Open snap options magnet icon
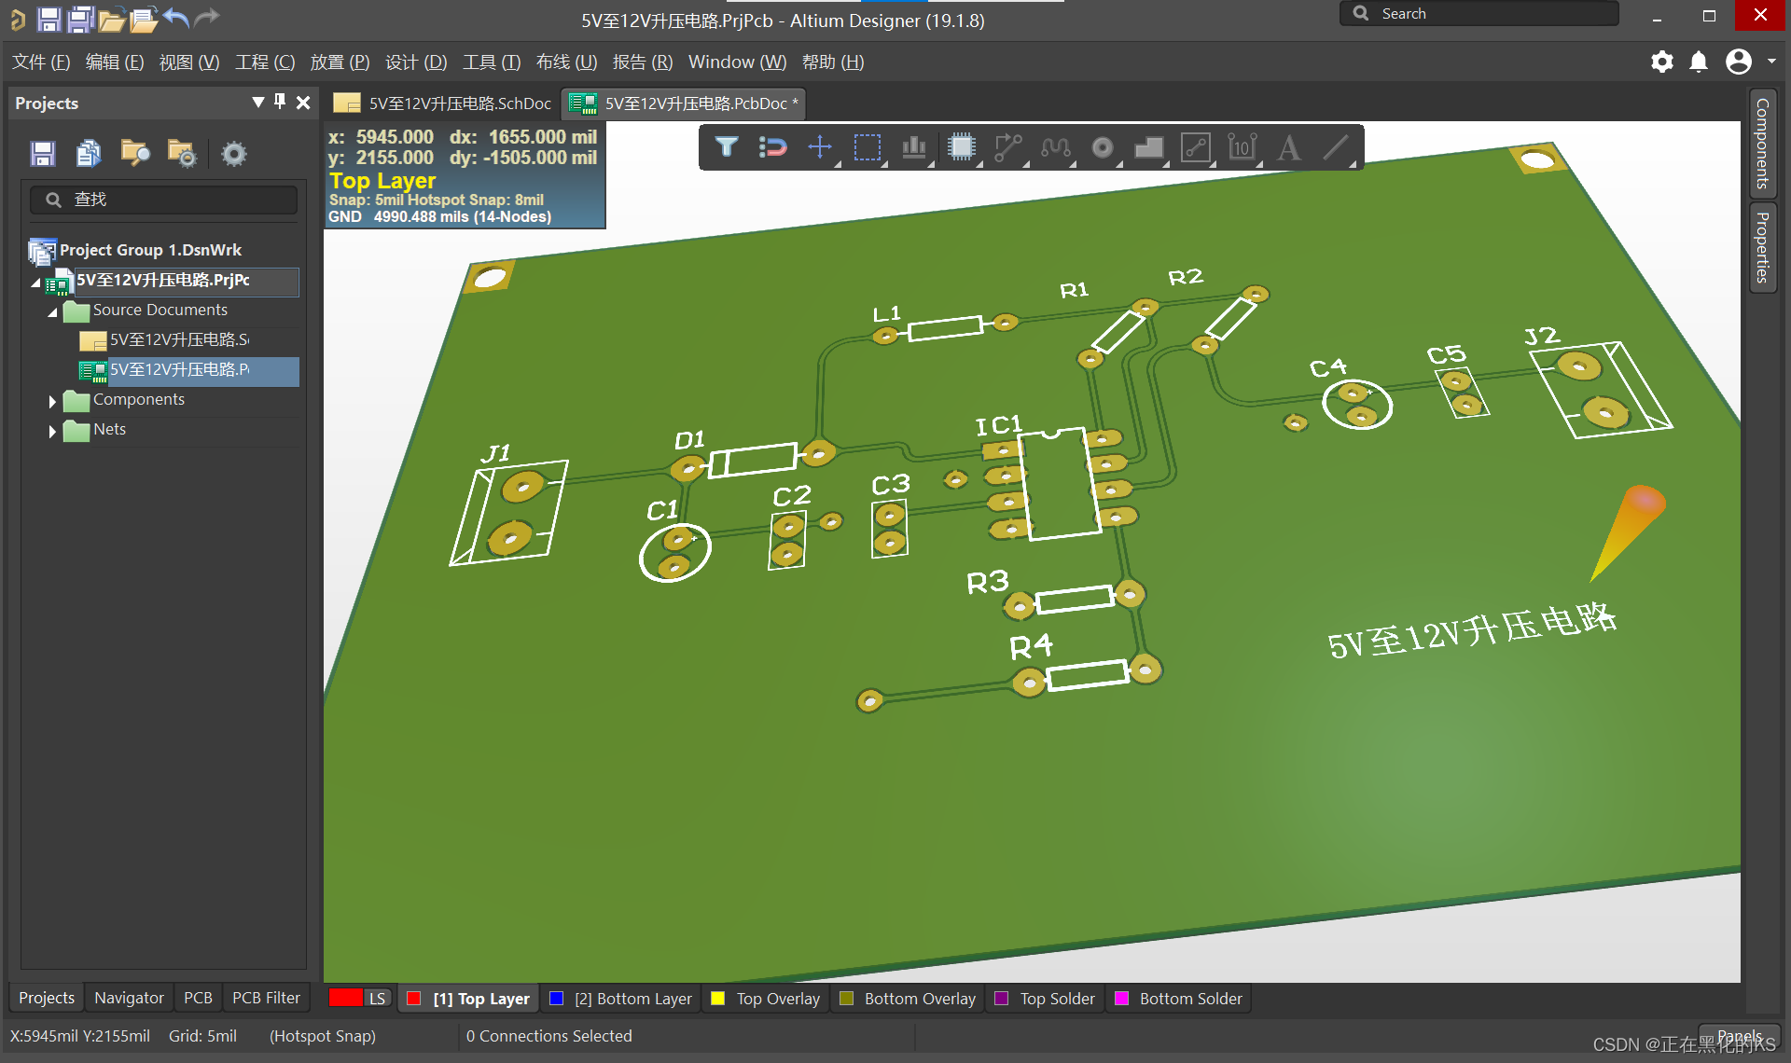This screenshot has height=1063, width=1791. (x=772, y=147)
